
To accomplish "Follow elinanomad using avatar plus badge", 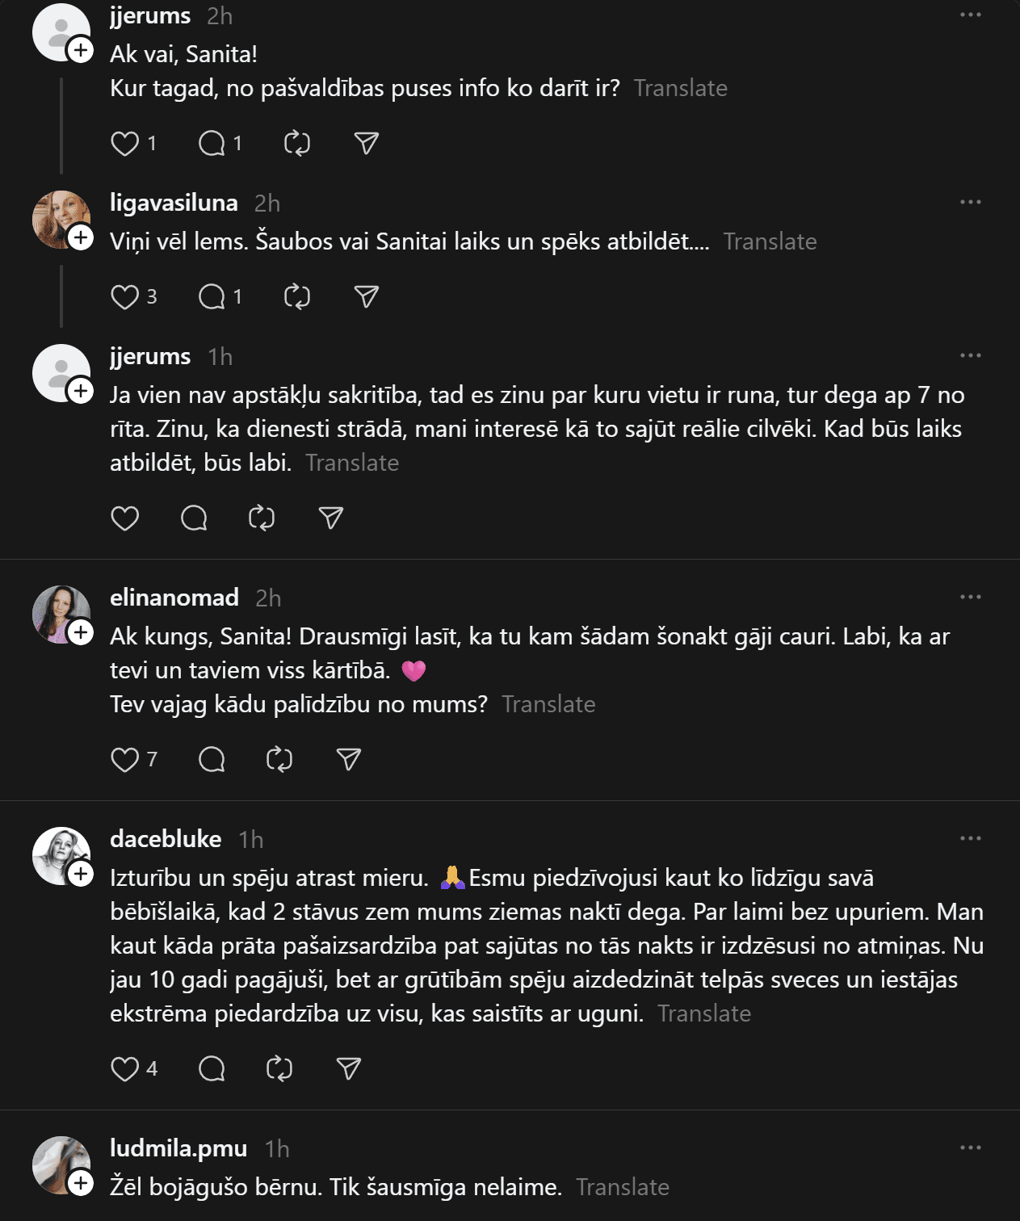I will coord(81,632).
